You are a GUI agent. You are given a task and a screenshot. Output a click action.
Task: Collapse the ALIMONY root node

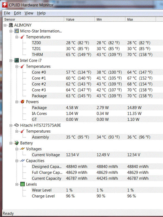click(x=5, y=25)
